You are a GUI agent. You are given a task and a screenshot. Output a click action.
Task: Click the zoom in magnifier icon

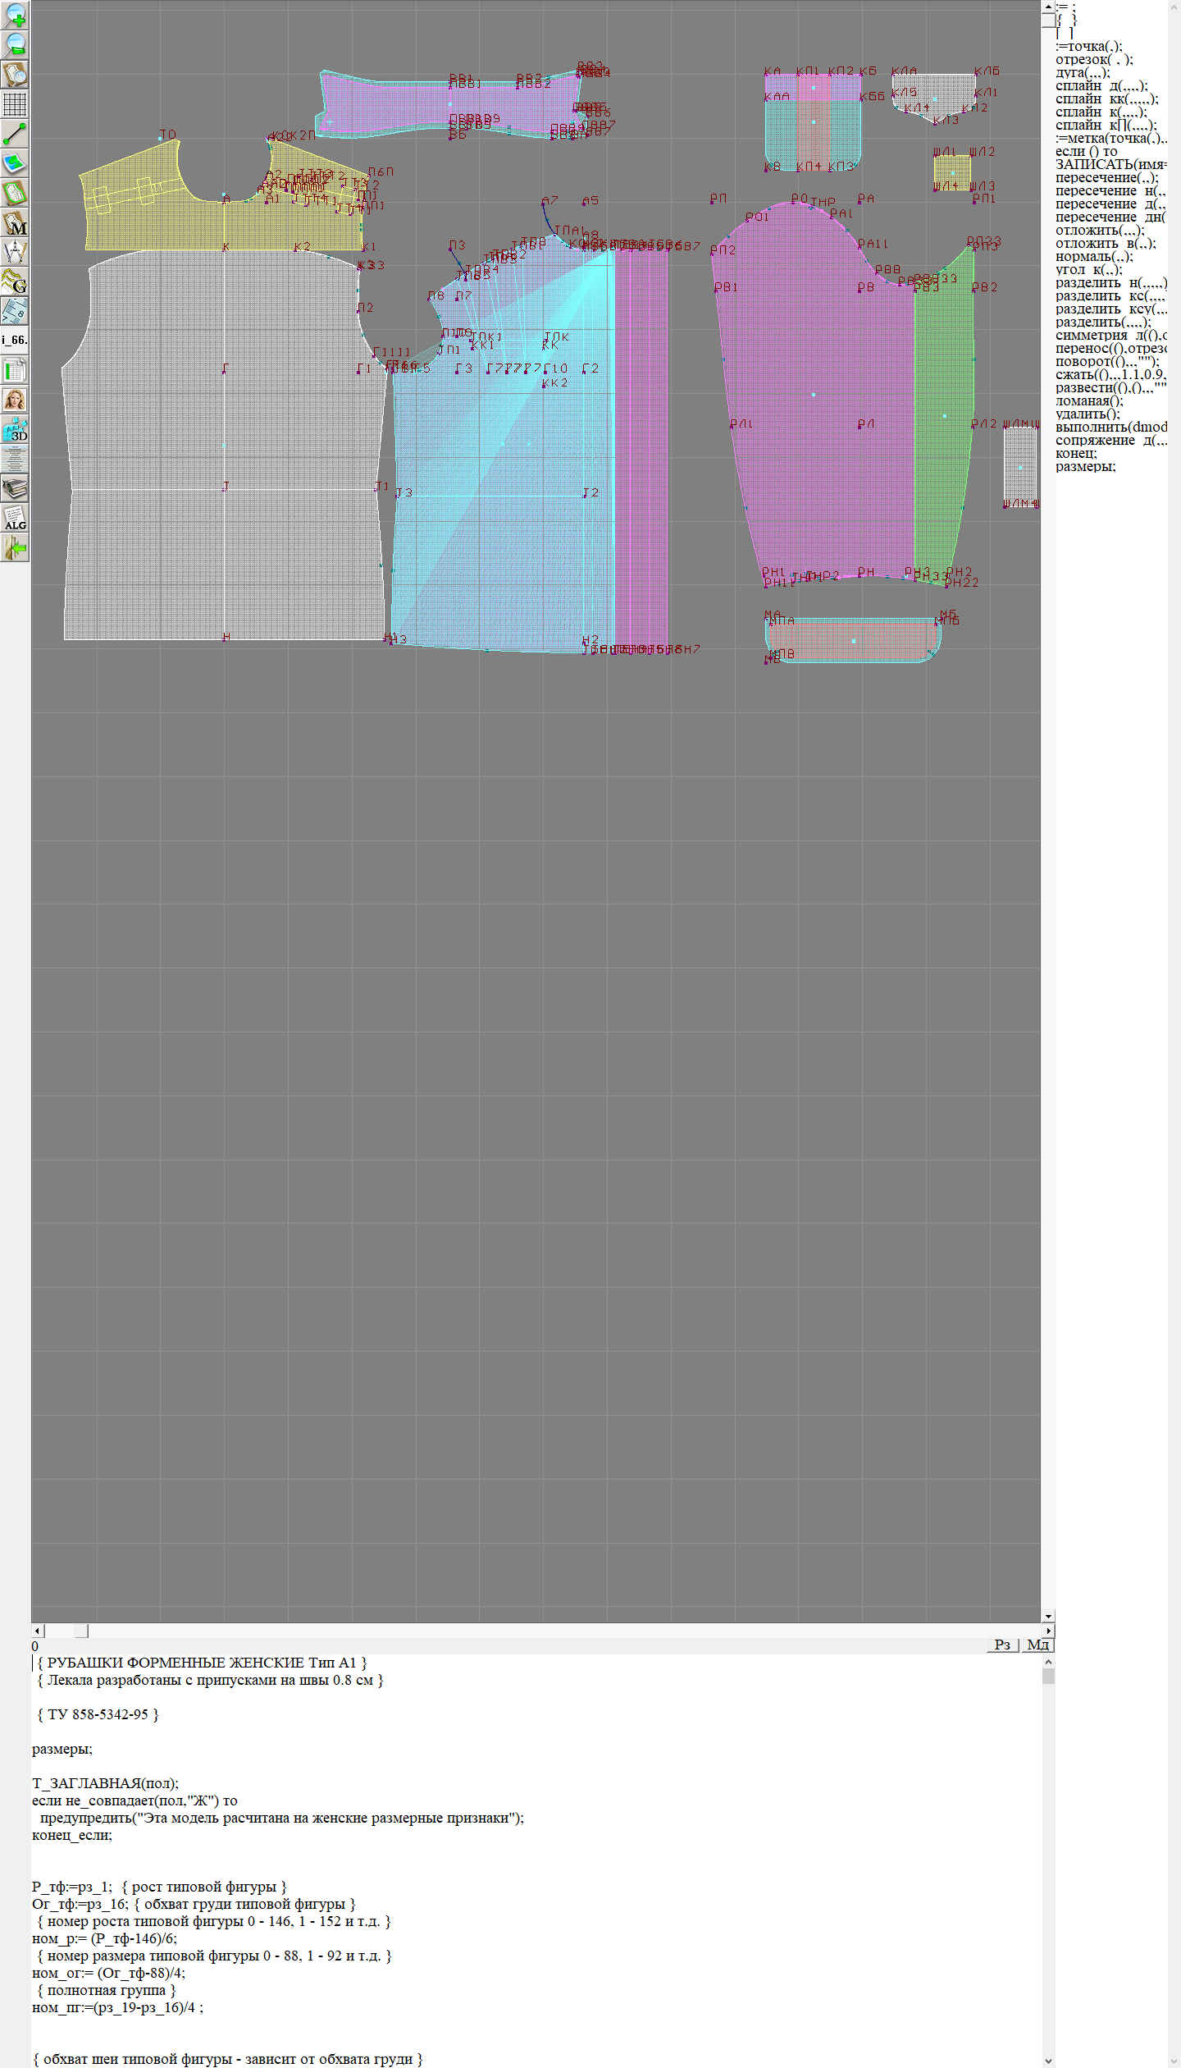coord(15,14)
